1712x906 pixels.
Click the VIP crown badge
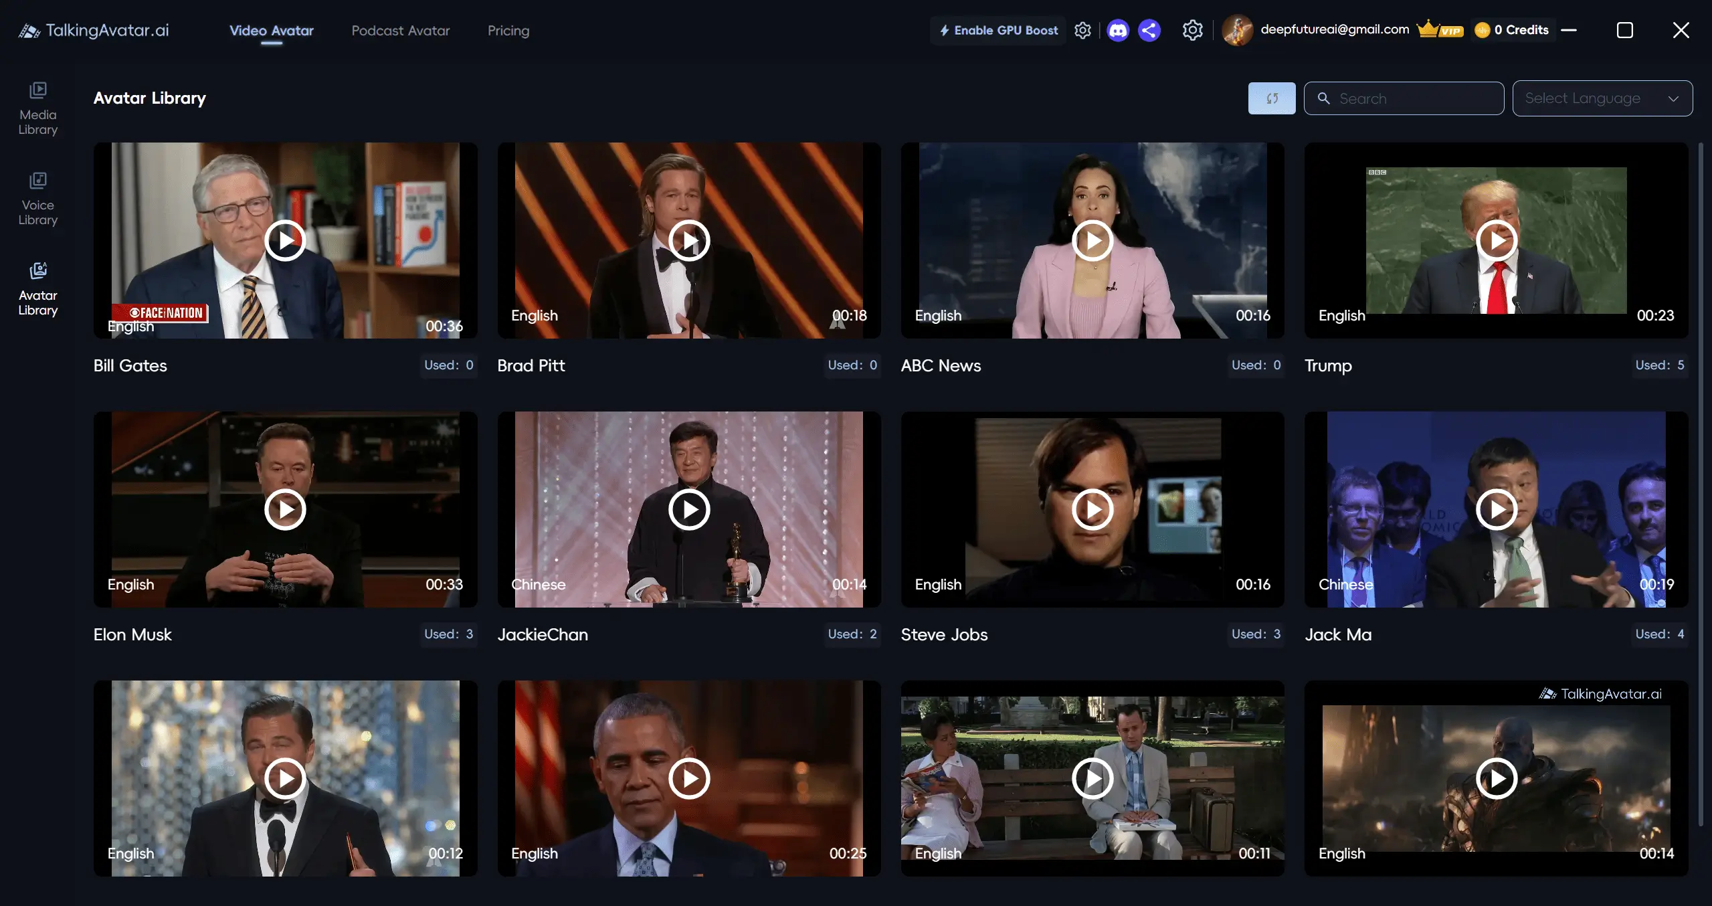pos(1440,30)
